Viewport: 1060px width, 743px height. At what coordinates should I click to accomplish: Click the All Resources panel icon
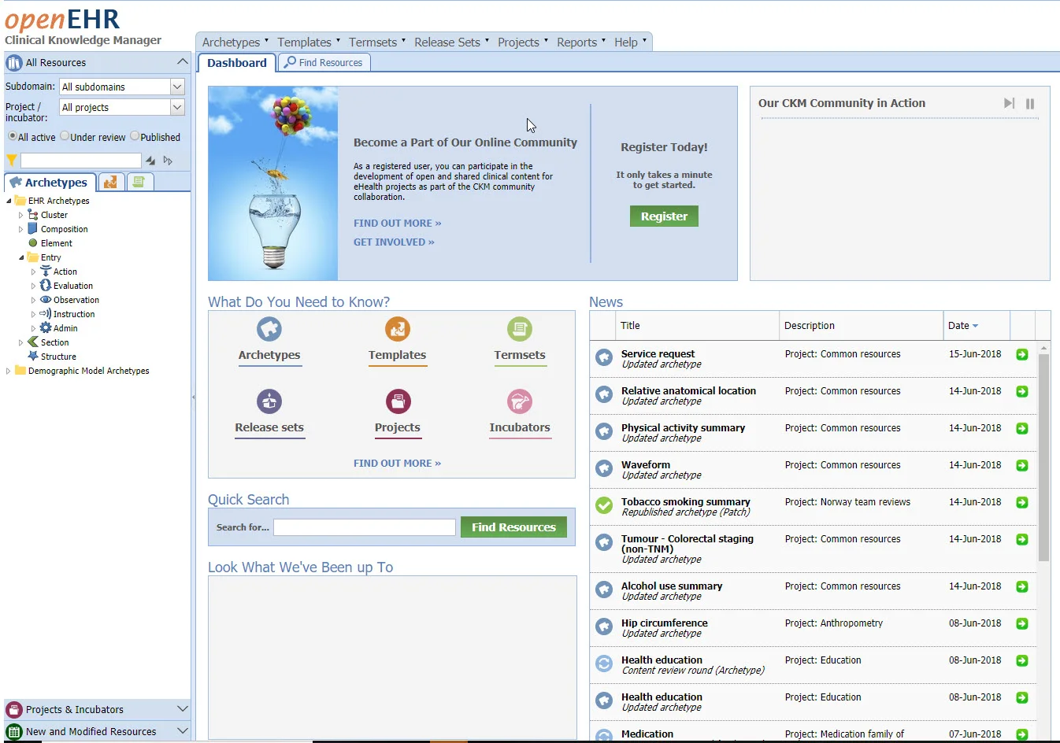[14, 63]
